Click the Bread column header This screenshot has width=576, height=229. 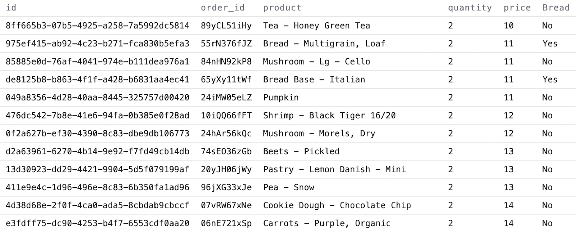coord(556,8)
